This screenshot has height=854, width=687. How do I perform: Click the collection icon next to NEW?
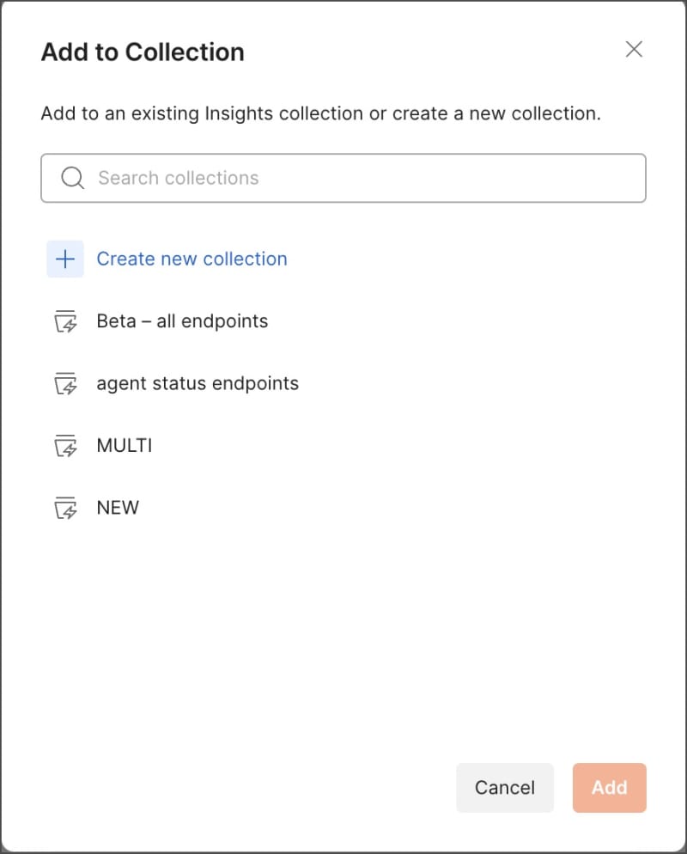pyautogui.click(x=65, y=507)
